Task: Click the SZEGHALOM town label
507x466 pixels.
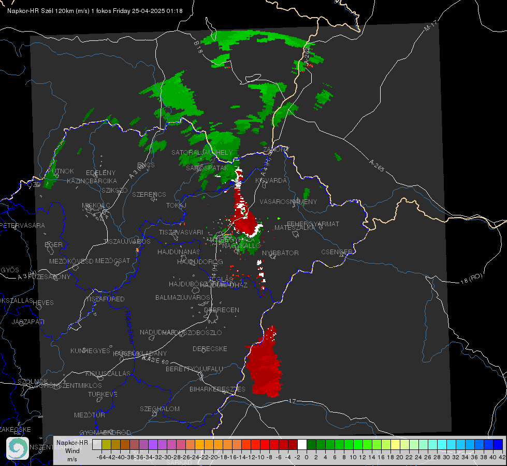Action: (160, 409)
